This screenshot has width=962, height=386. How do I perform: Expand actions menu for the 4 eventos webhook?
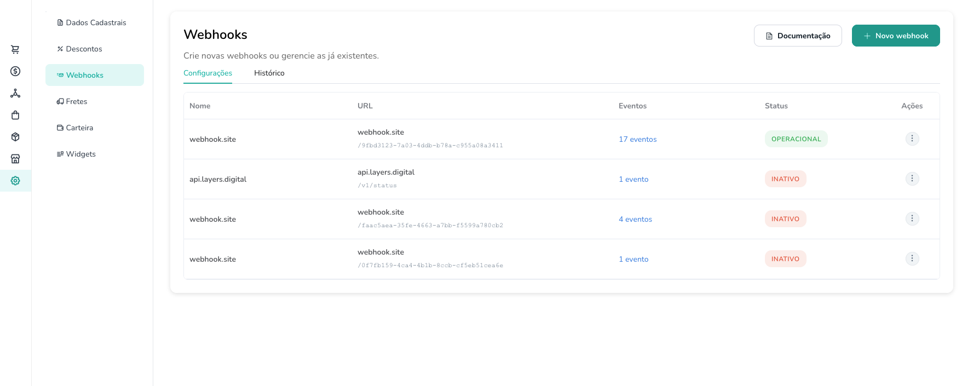point(912,218)
